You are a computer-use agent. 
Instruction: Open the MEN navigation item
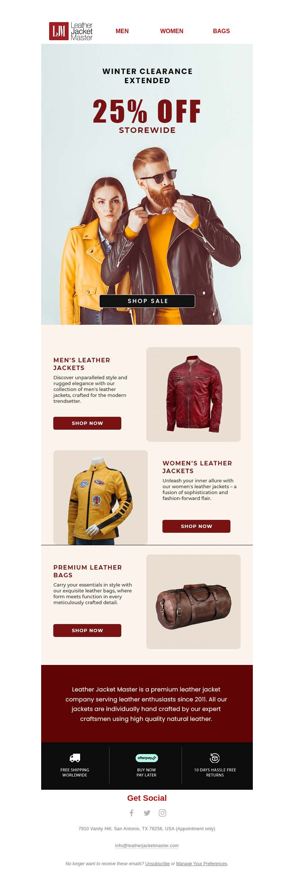click(122, 31)
